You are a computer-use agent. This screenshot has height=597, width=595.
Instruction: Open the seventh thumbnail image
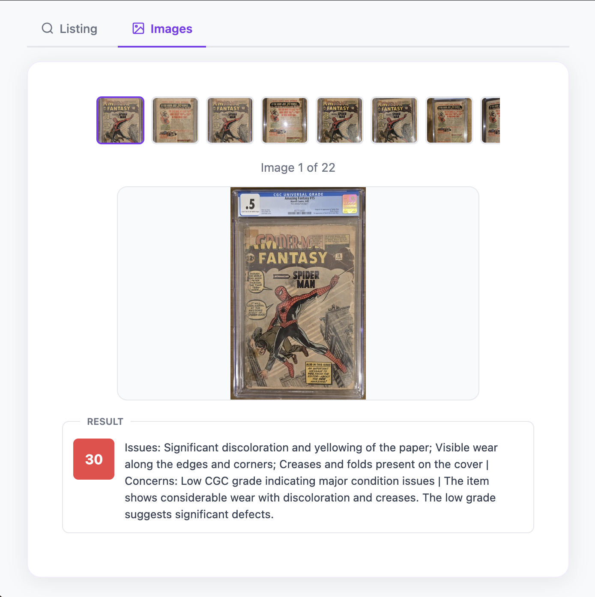(449, 120)
